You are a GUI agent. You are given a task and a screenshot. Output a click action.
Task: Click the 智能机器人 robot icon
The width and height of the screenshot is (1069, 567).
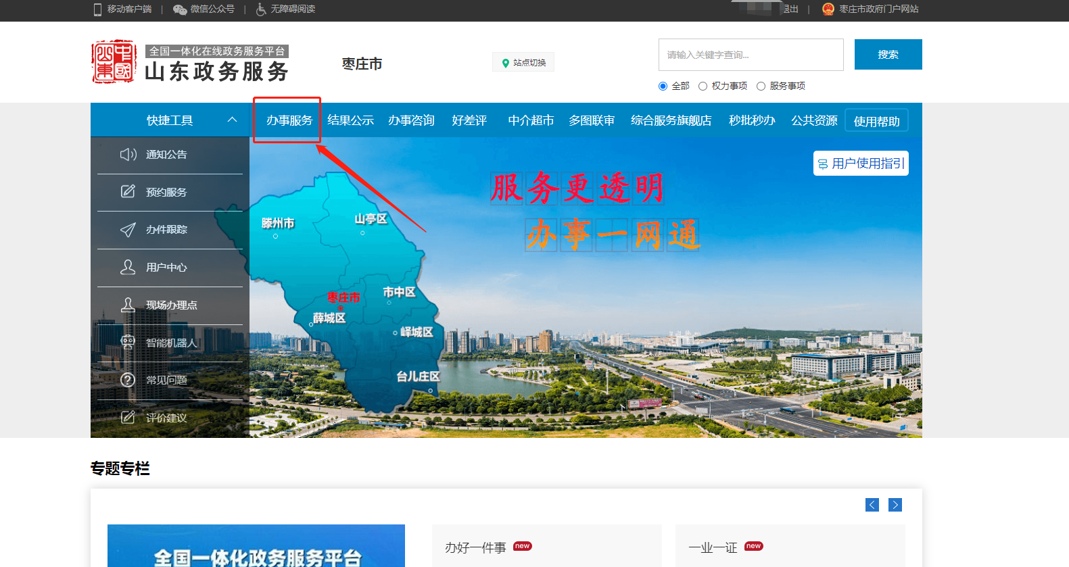coord(128,342)
